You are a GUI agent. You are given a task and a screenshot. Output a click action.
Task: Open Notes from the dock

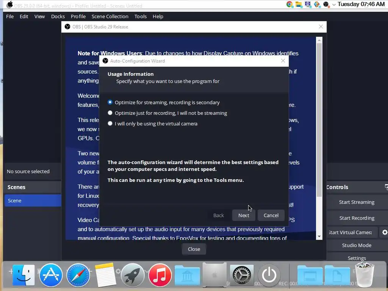pos(105,275)
